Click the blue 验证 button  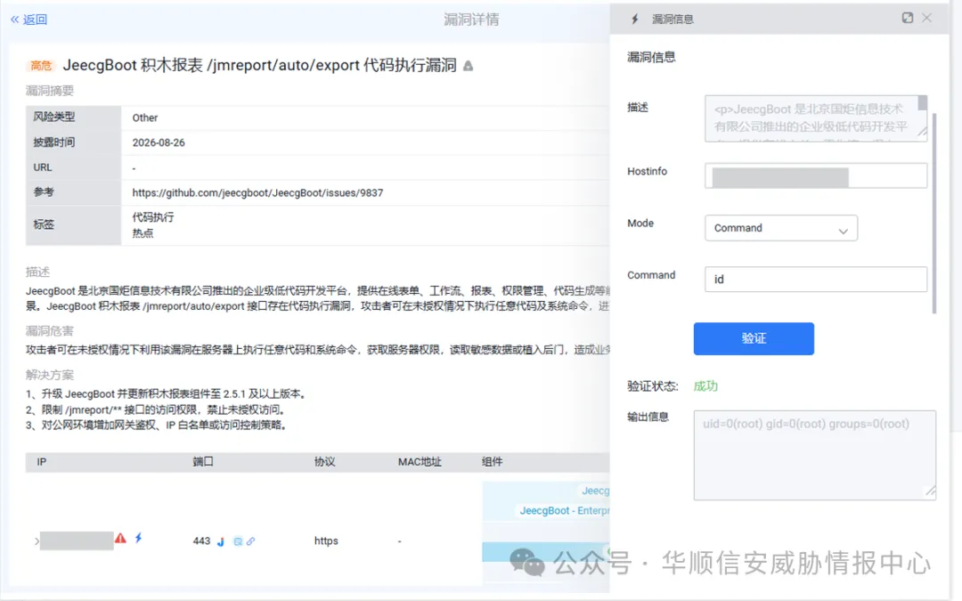pyautogui.click(x=754, y=338)
